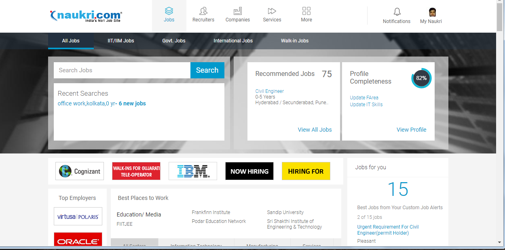Click View All Jobs link
Image resolution: width=505 pixels, height=250 pixels.
pyautogui.click(x=315, y=130)
